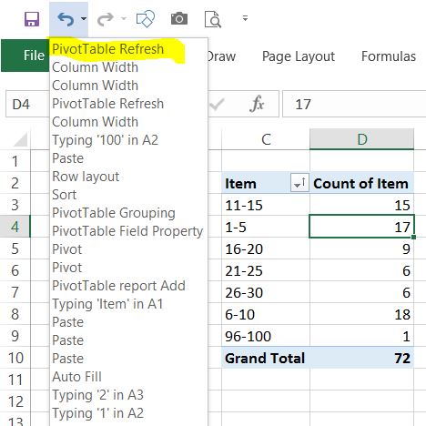
Task: Click the selected cell showing 17
Action: (361, 227)
